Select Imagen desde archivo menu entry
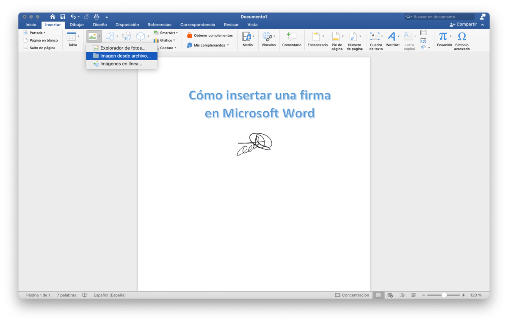The width and height of the screenshot is (508, 323). coord(122,56)
